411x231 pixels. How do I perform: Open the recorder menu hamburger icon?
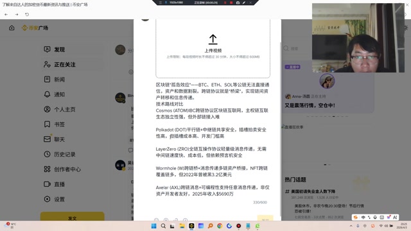pos(160,3)
